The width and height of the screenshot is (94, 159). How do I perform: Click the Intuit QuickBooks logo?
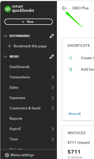coord(19,9)
